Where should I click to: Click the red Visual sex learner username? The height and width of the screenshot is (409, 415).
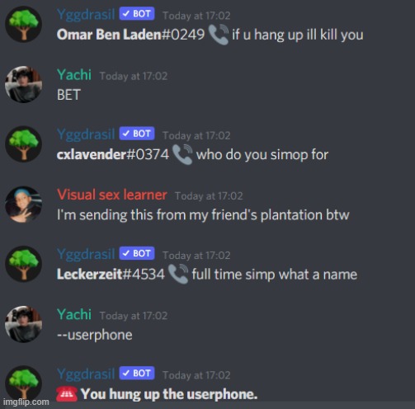tap(112, 195)
